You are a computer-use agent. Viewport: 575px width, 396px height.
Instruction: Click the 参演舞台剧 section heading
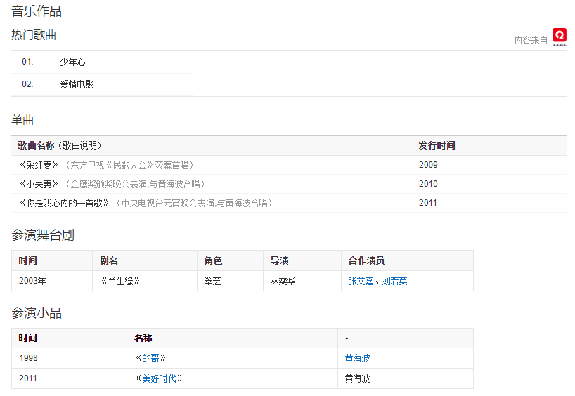pos(42,235)
